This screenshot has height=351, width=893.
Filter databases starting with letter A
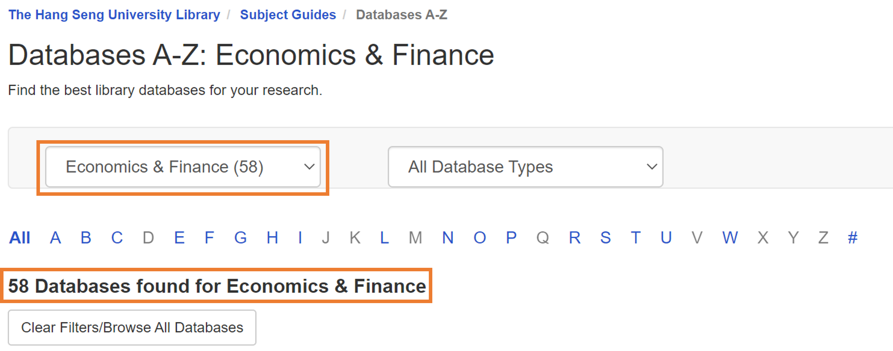point(55,238)
